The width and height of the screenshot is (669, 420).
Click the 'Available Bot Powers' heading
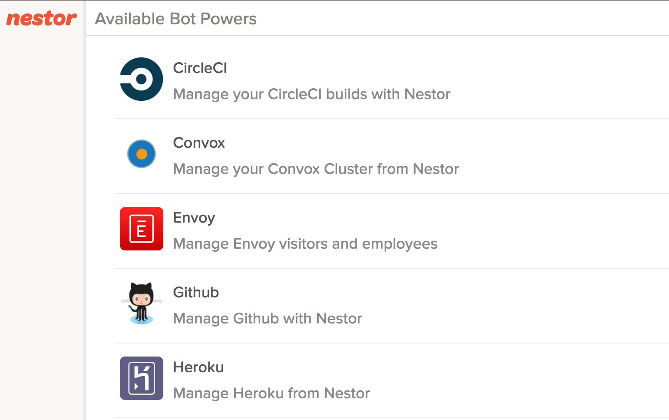176,19
